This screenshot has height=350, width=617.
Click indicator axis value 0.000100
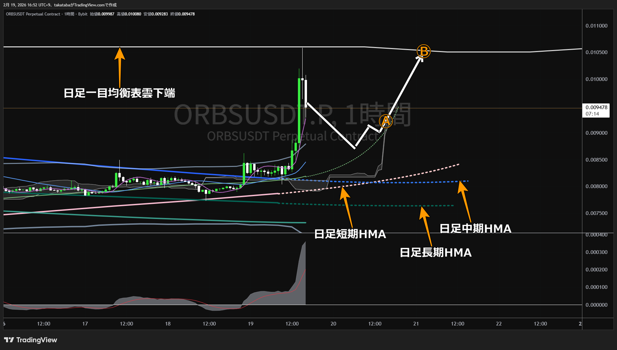596,287
